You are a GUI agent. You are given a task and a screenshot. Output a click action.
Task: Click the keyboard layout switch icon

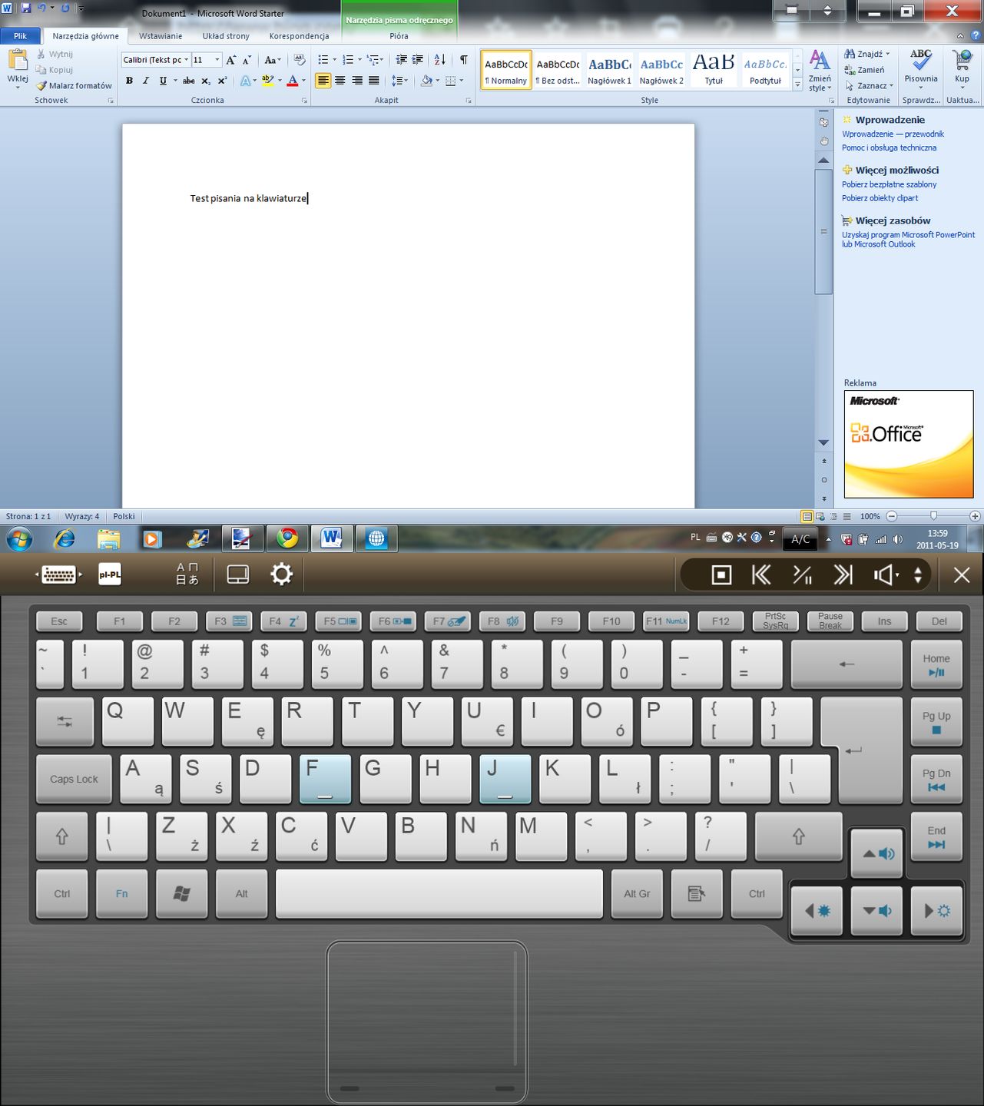[58, 575]
